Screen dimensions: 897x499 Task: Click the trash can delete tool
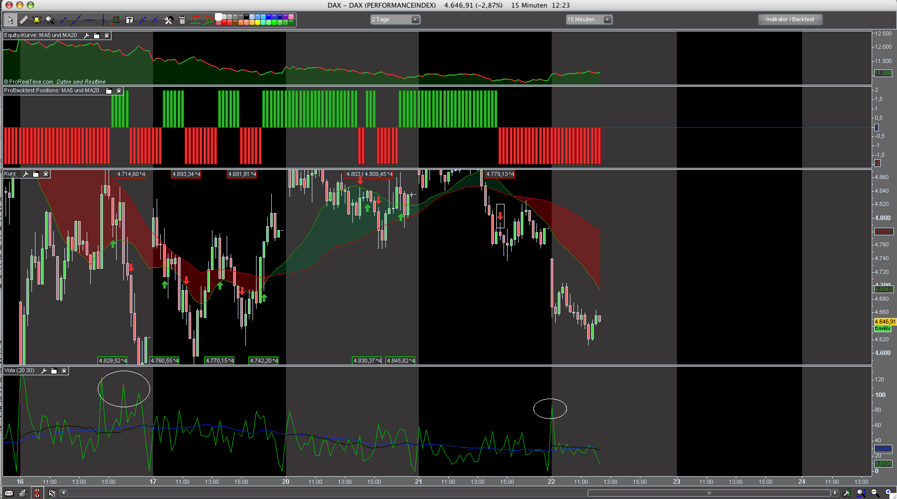coord(182,20)
